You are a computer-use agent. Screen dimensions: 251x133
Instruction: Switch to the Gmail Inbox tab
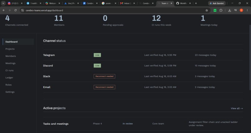[127, 3]
